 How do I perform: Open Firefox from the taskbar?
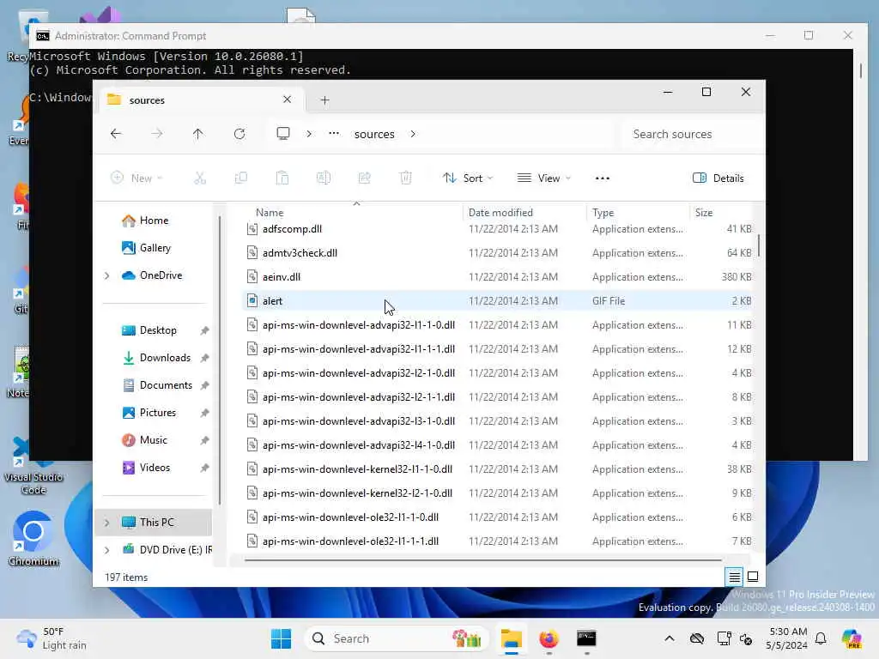tap(549, 638)
